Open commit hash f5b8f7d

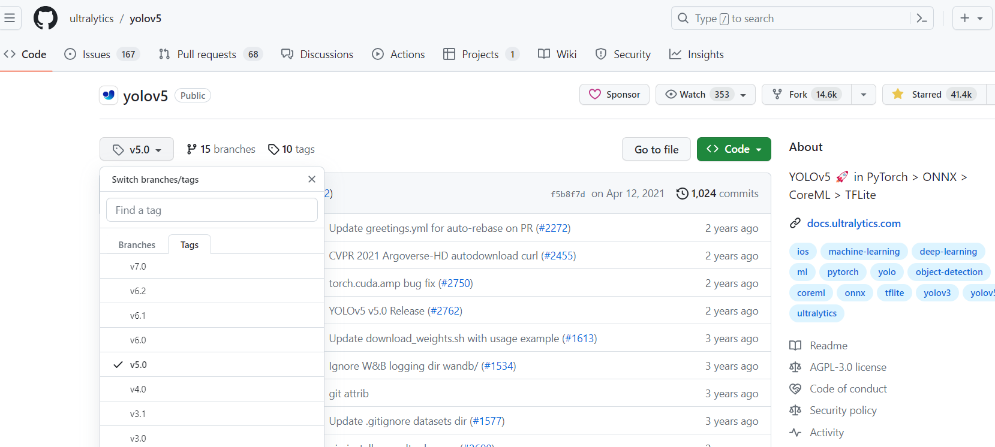pyautogui.click(x=567, y=194)
